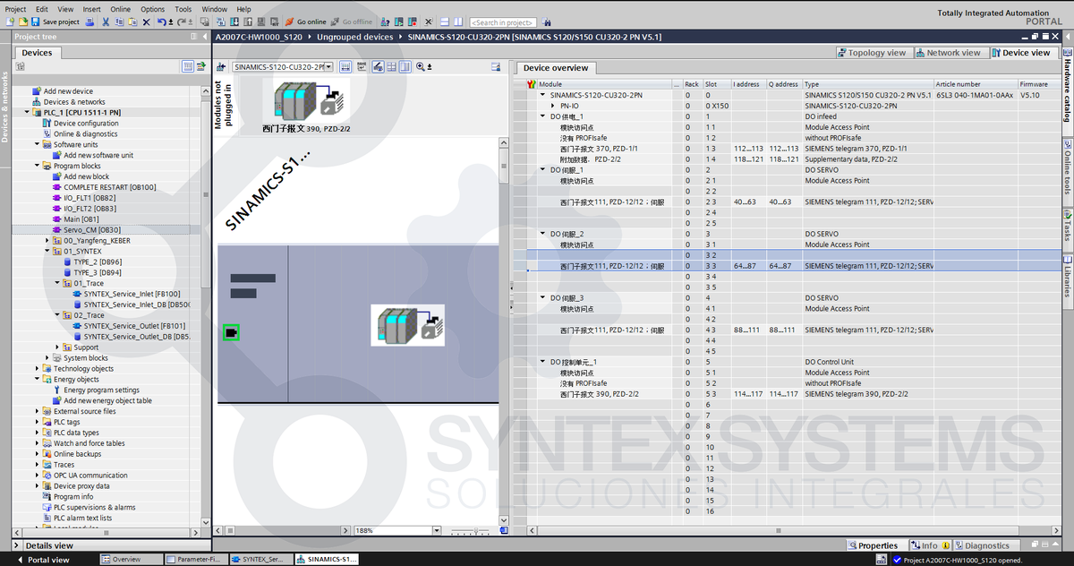Switch to Parameter-Fi... editor tab in bottom bar
1074x566 pixels.
[x=197, y=560]
